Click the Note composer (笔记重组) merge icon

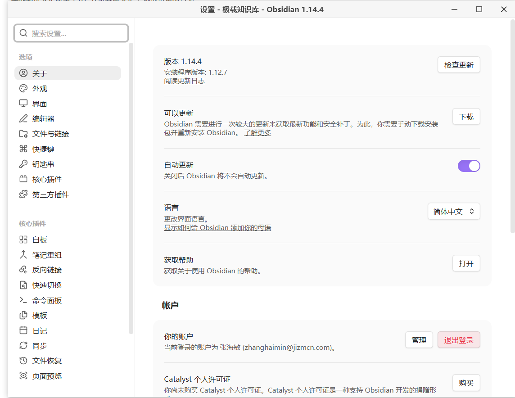[23, 254]
